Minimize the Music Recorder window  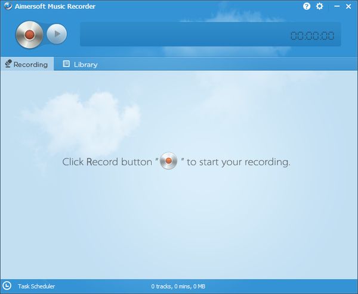pos(337,7)
